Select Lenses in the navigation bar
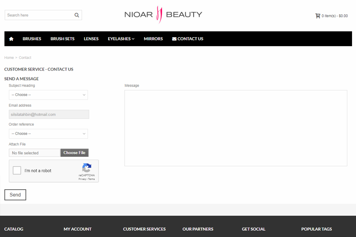Viewport: 356px width, 237px height. 91,39
